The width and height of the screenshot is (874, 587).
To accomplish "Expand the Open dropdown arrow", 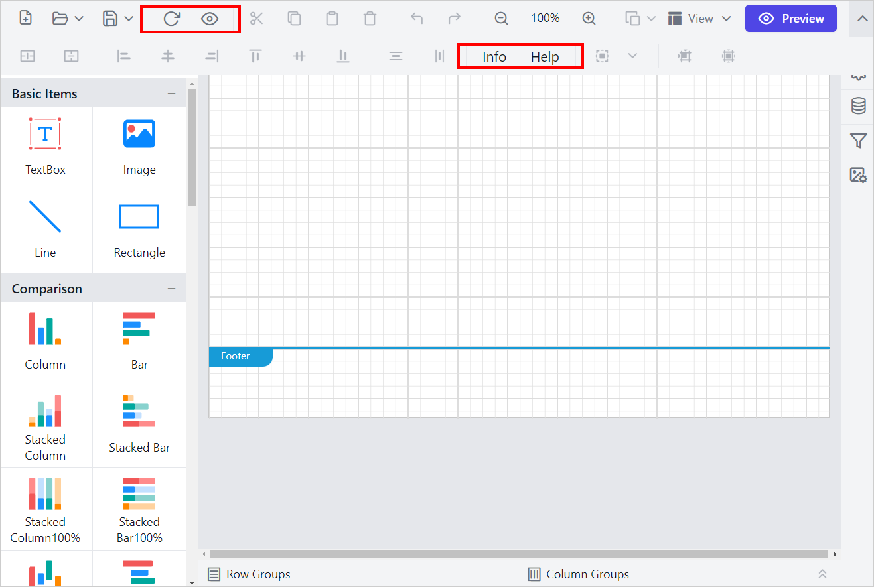I will (79, 19).
